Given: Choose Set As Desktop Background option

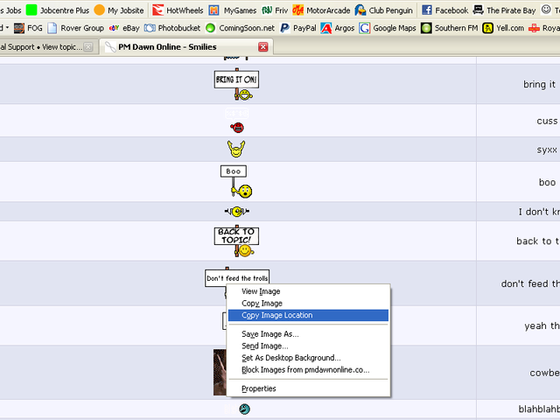Looking at the screenshot, I should click(290, 358).
